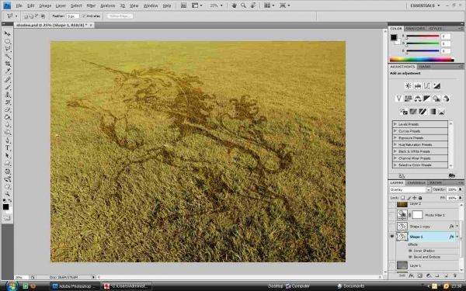Delete layer with trash icon
This screenshot has width=466, height=291.
455,275
